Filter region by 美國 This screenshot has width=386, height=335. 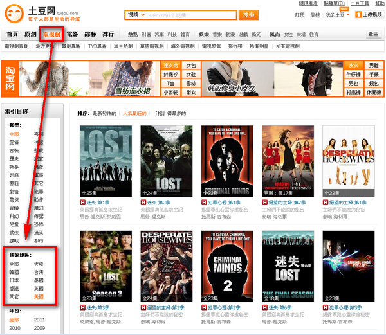pyautogui.click(x=39, y=296)
